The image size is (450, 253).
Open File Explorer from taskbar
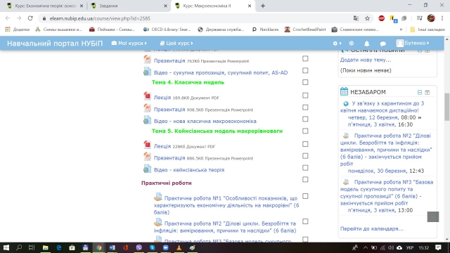pos(45,247)
